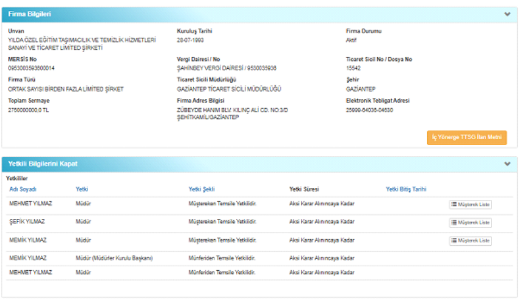Select the Elektronik Tebligat Adresi value
This screenshot has width=525, height=308.
(369, 110)
